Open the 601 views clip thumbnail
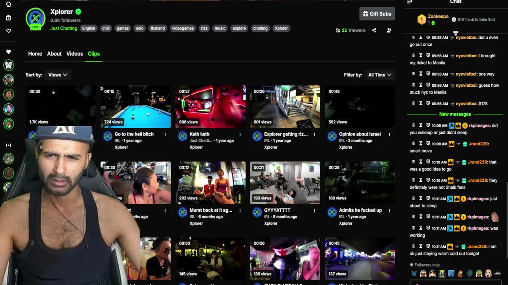Image resolution: width=508 pixels, height=285 pixels. (x=285, y=107)
